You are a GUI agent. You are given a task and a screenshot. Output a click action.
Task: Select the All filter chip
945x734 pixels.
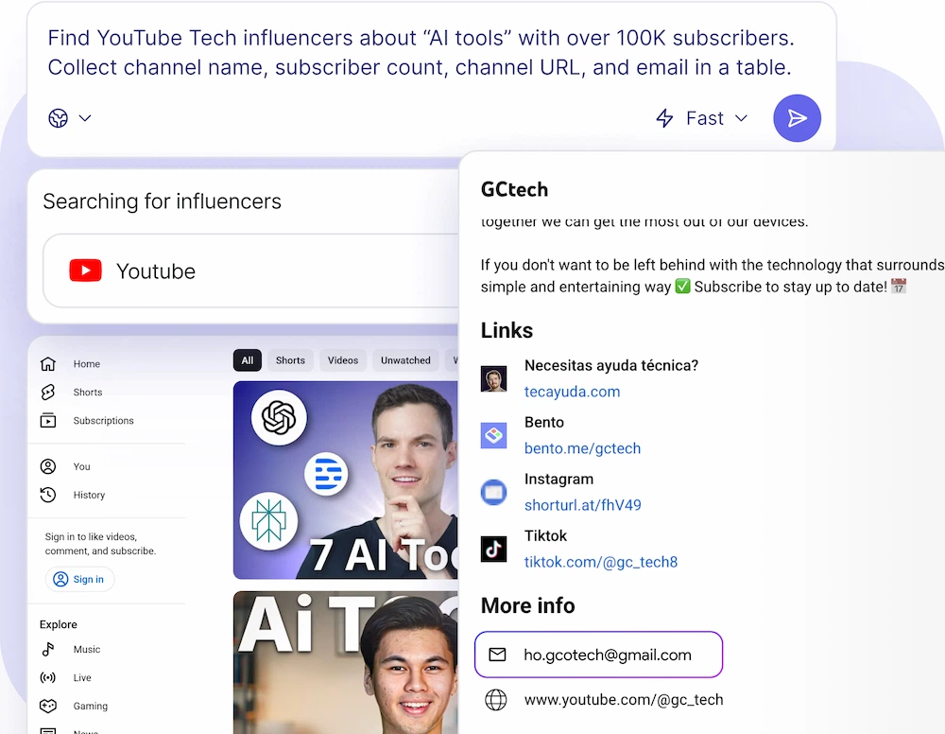247,360
